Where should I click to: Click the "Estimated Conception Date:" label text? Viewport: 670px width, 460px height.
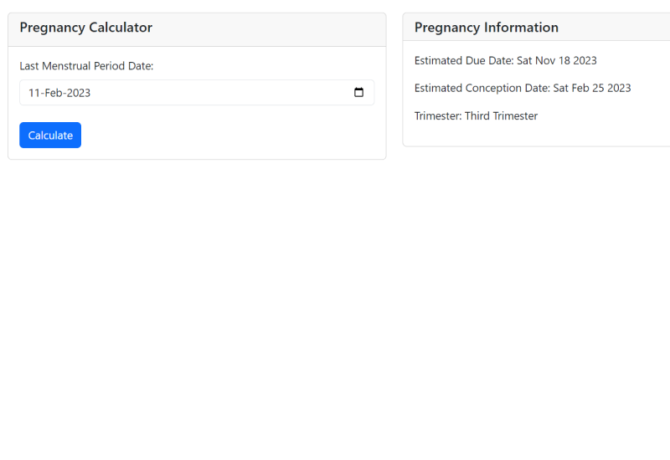click(482, 89)
